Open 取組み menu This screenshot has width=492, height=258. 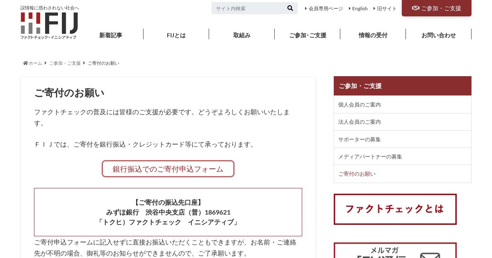coord(242,35)
